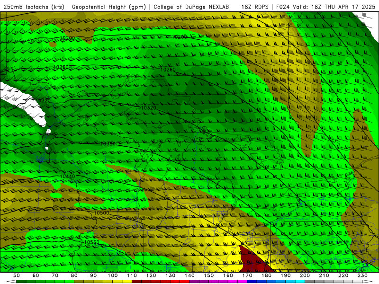Click the 220 value on the color scale
Viewport: 379px width, 284px height.
[x=343, y=275]
